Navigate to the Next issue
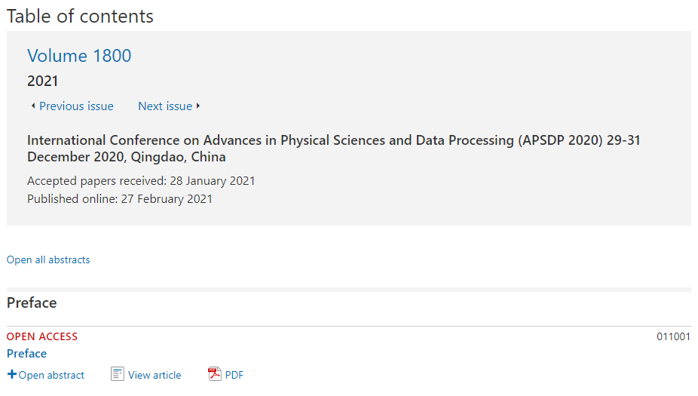This screenshot has height=396, width=698. [x=165, y=106]
